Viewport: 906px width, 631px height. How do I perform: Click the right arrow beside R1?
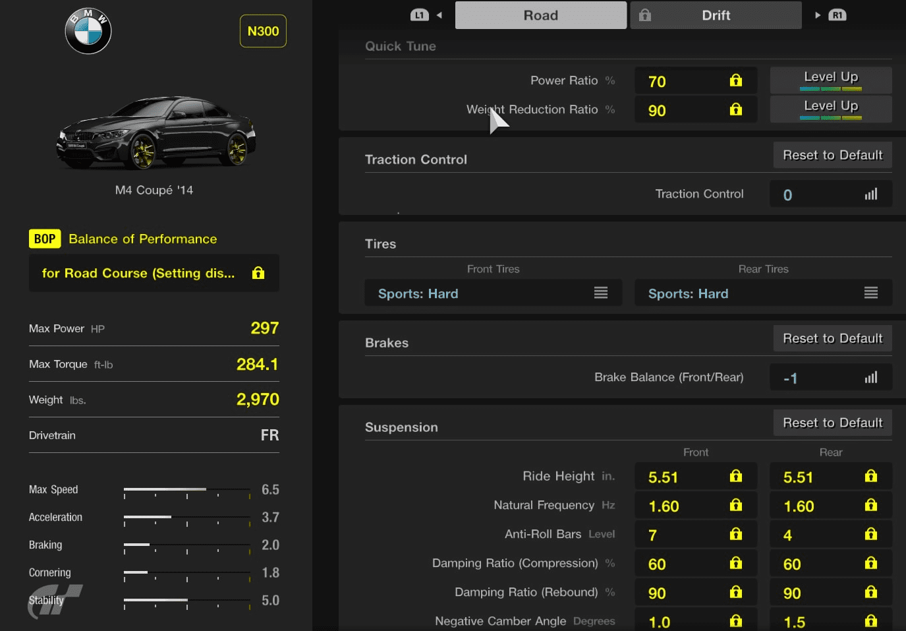(818, 15)
